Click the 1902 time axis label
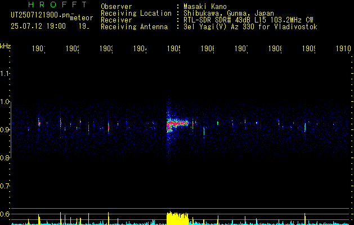 click(73, 49)
